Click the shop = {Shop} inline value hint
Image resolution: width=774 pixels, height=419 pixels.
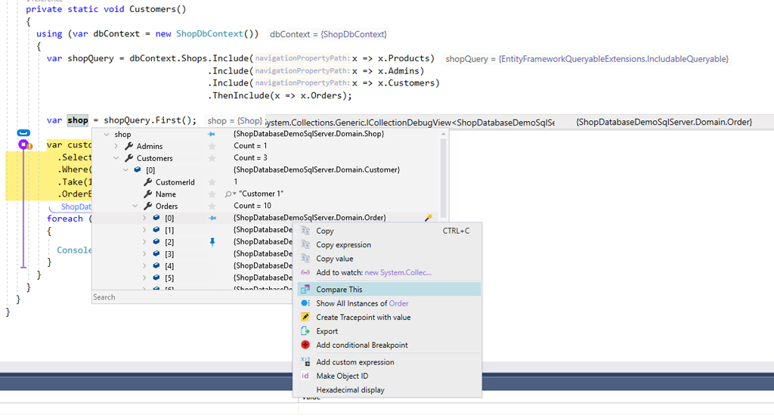click(235, 120)
